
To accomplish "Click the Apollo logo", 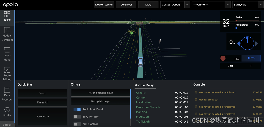I will click(x=10, y=5).
